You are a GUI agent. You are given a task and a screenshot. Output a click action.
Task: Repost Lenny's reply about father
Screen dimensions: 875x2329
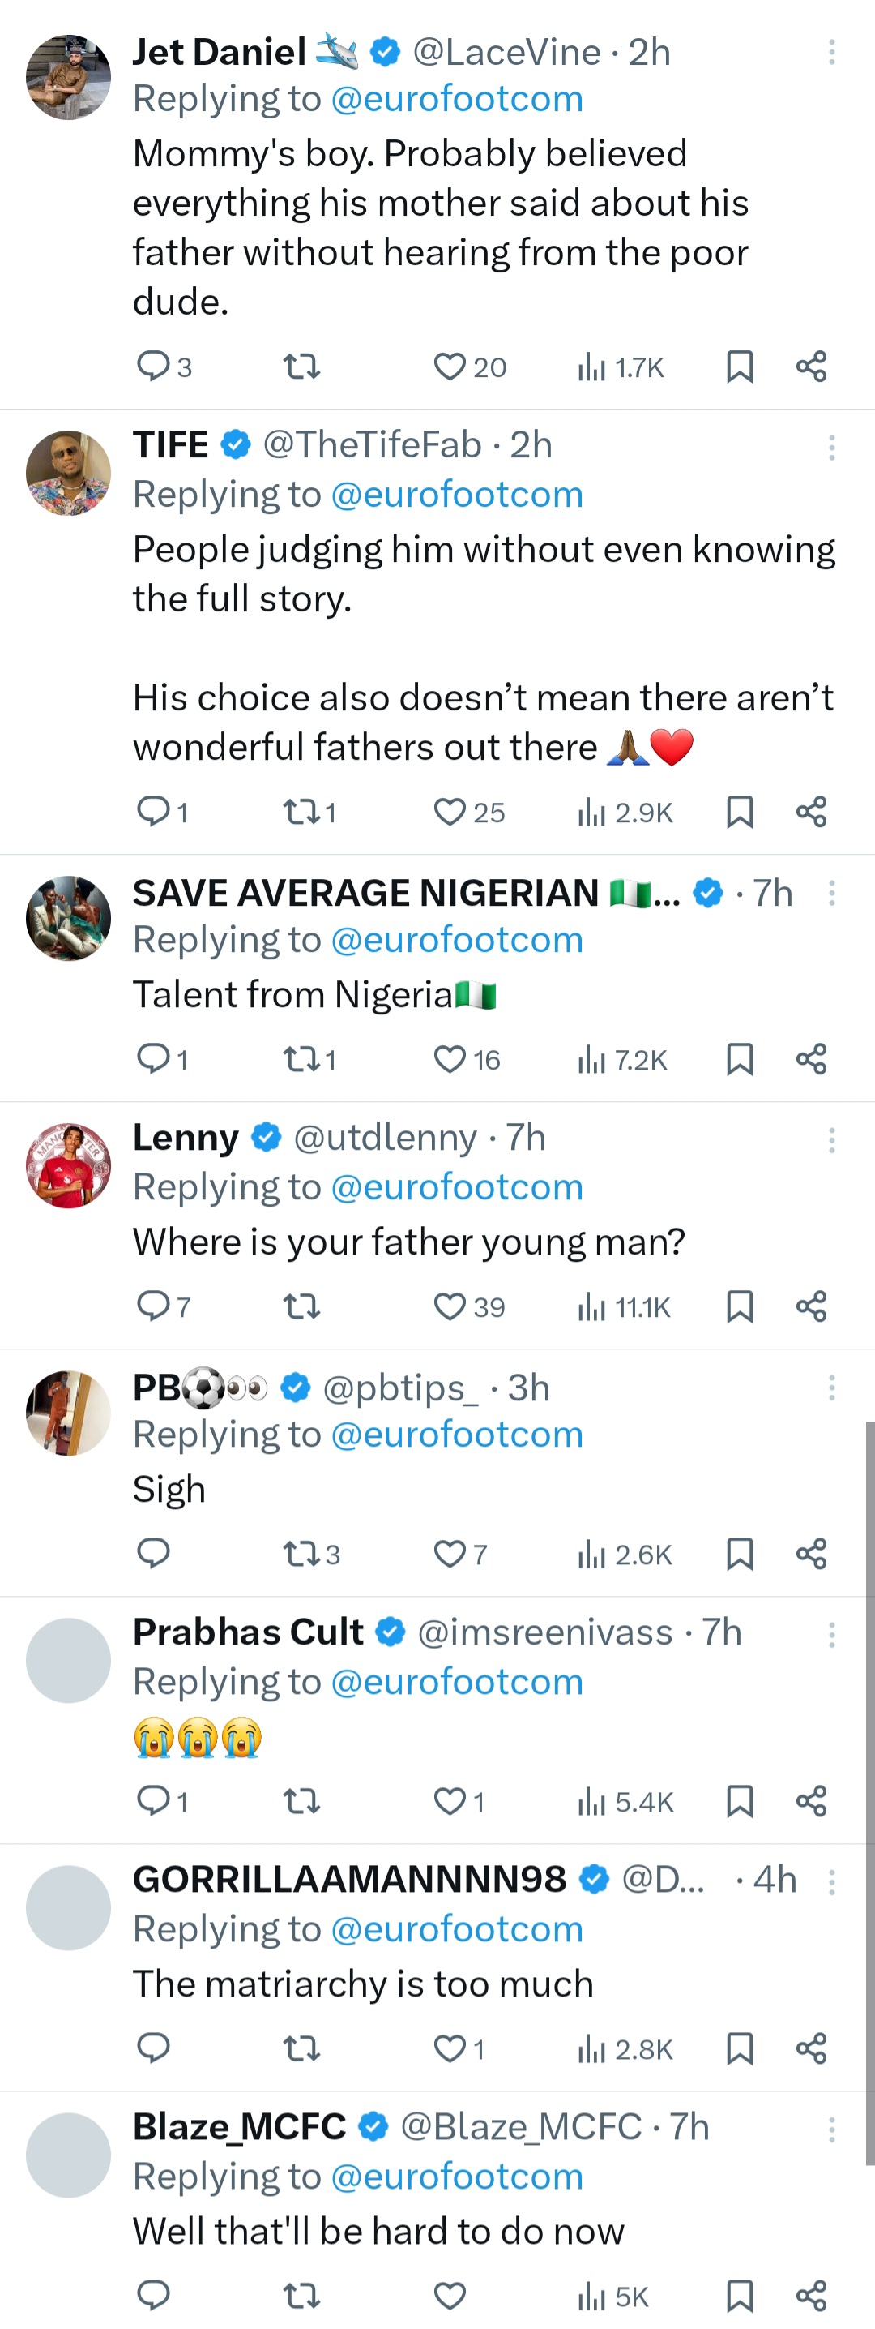click(x=301, y=1306)
